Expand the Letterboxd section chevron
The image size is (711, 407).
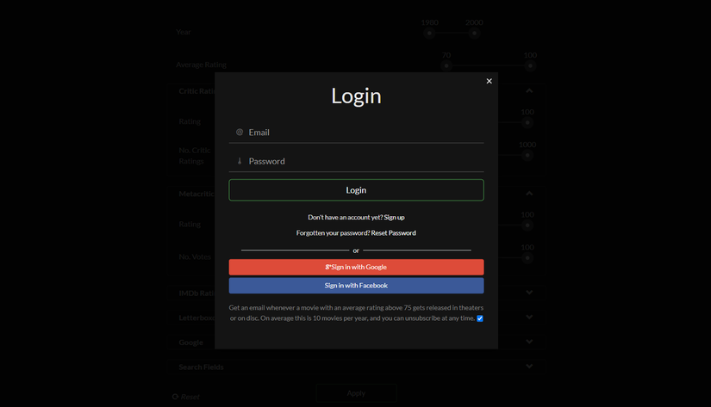[x=529, y=317]
